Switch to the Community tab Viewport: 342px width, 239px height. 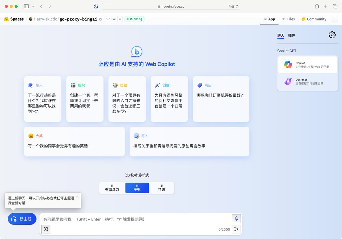314,19
